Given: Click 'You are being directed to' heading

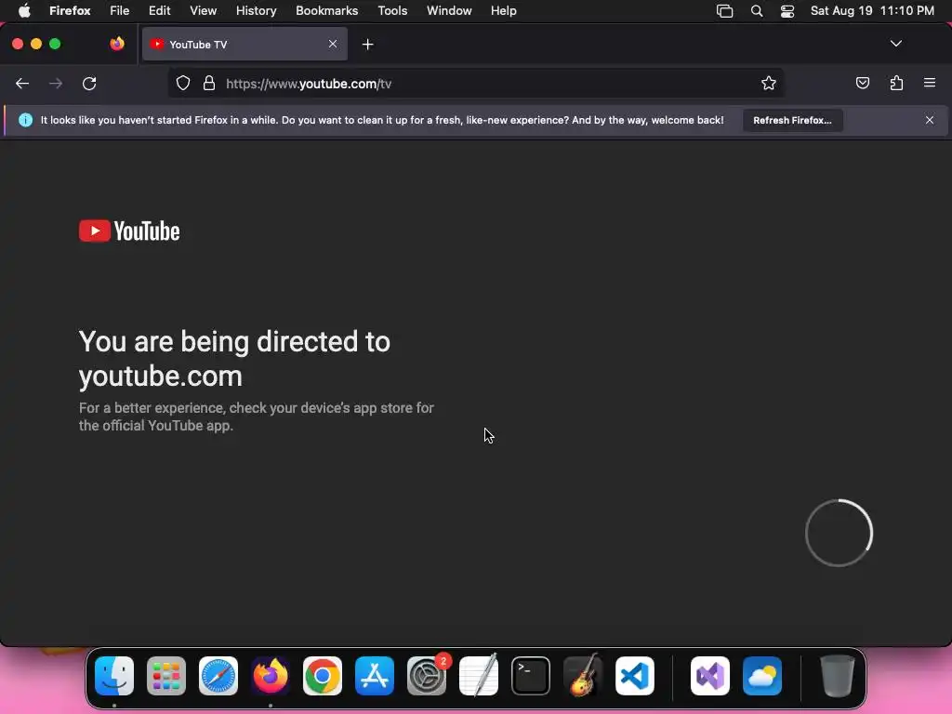Looking at the screenshot, I should point(234,359).
